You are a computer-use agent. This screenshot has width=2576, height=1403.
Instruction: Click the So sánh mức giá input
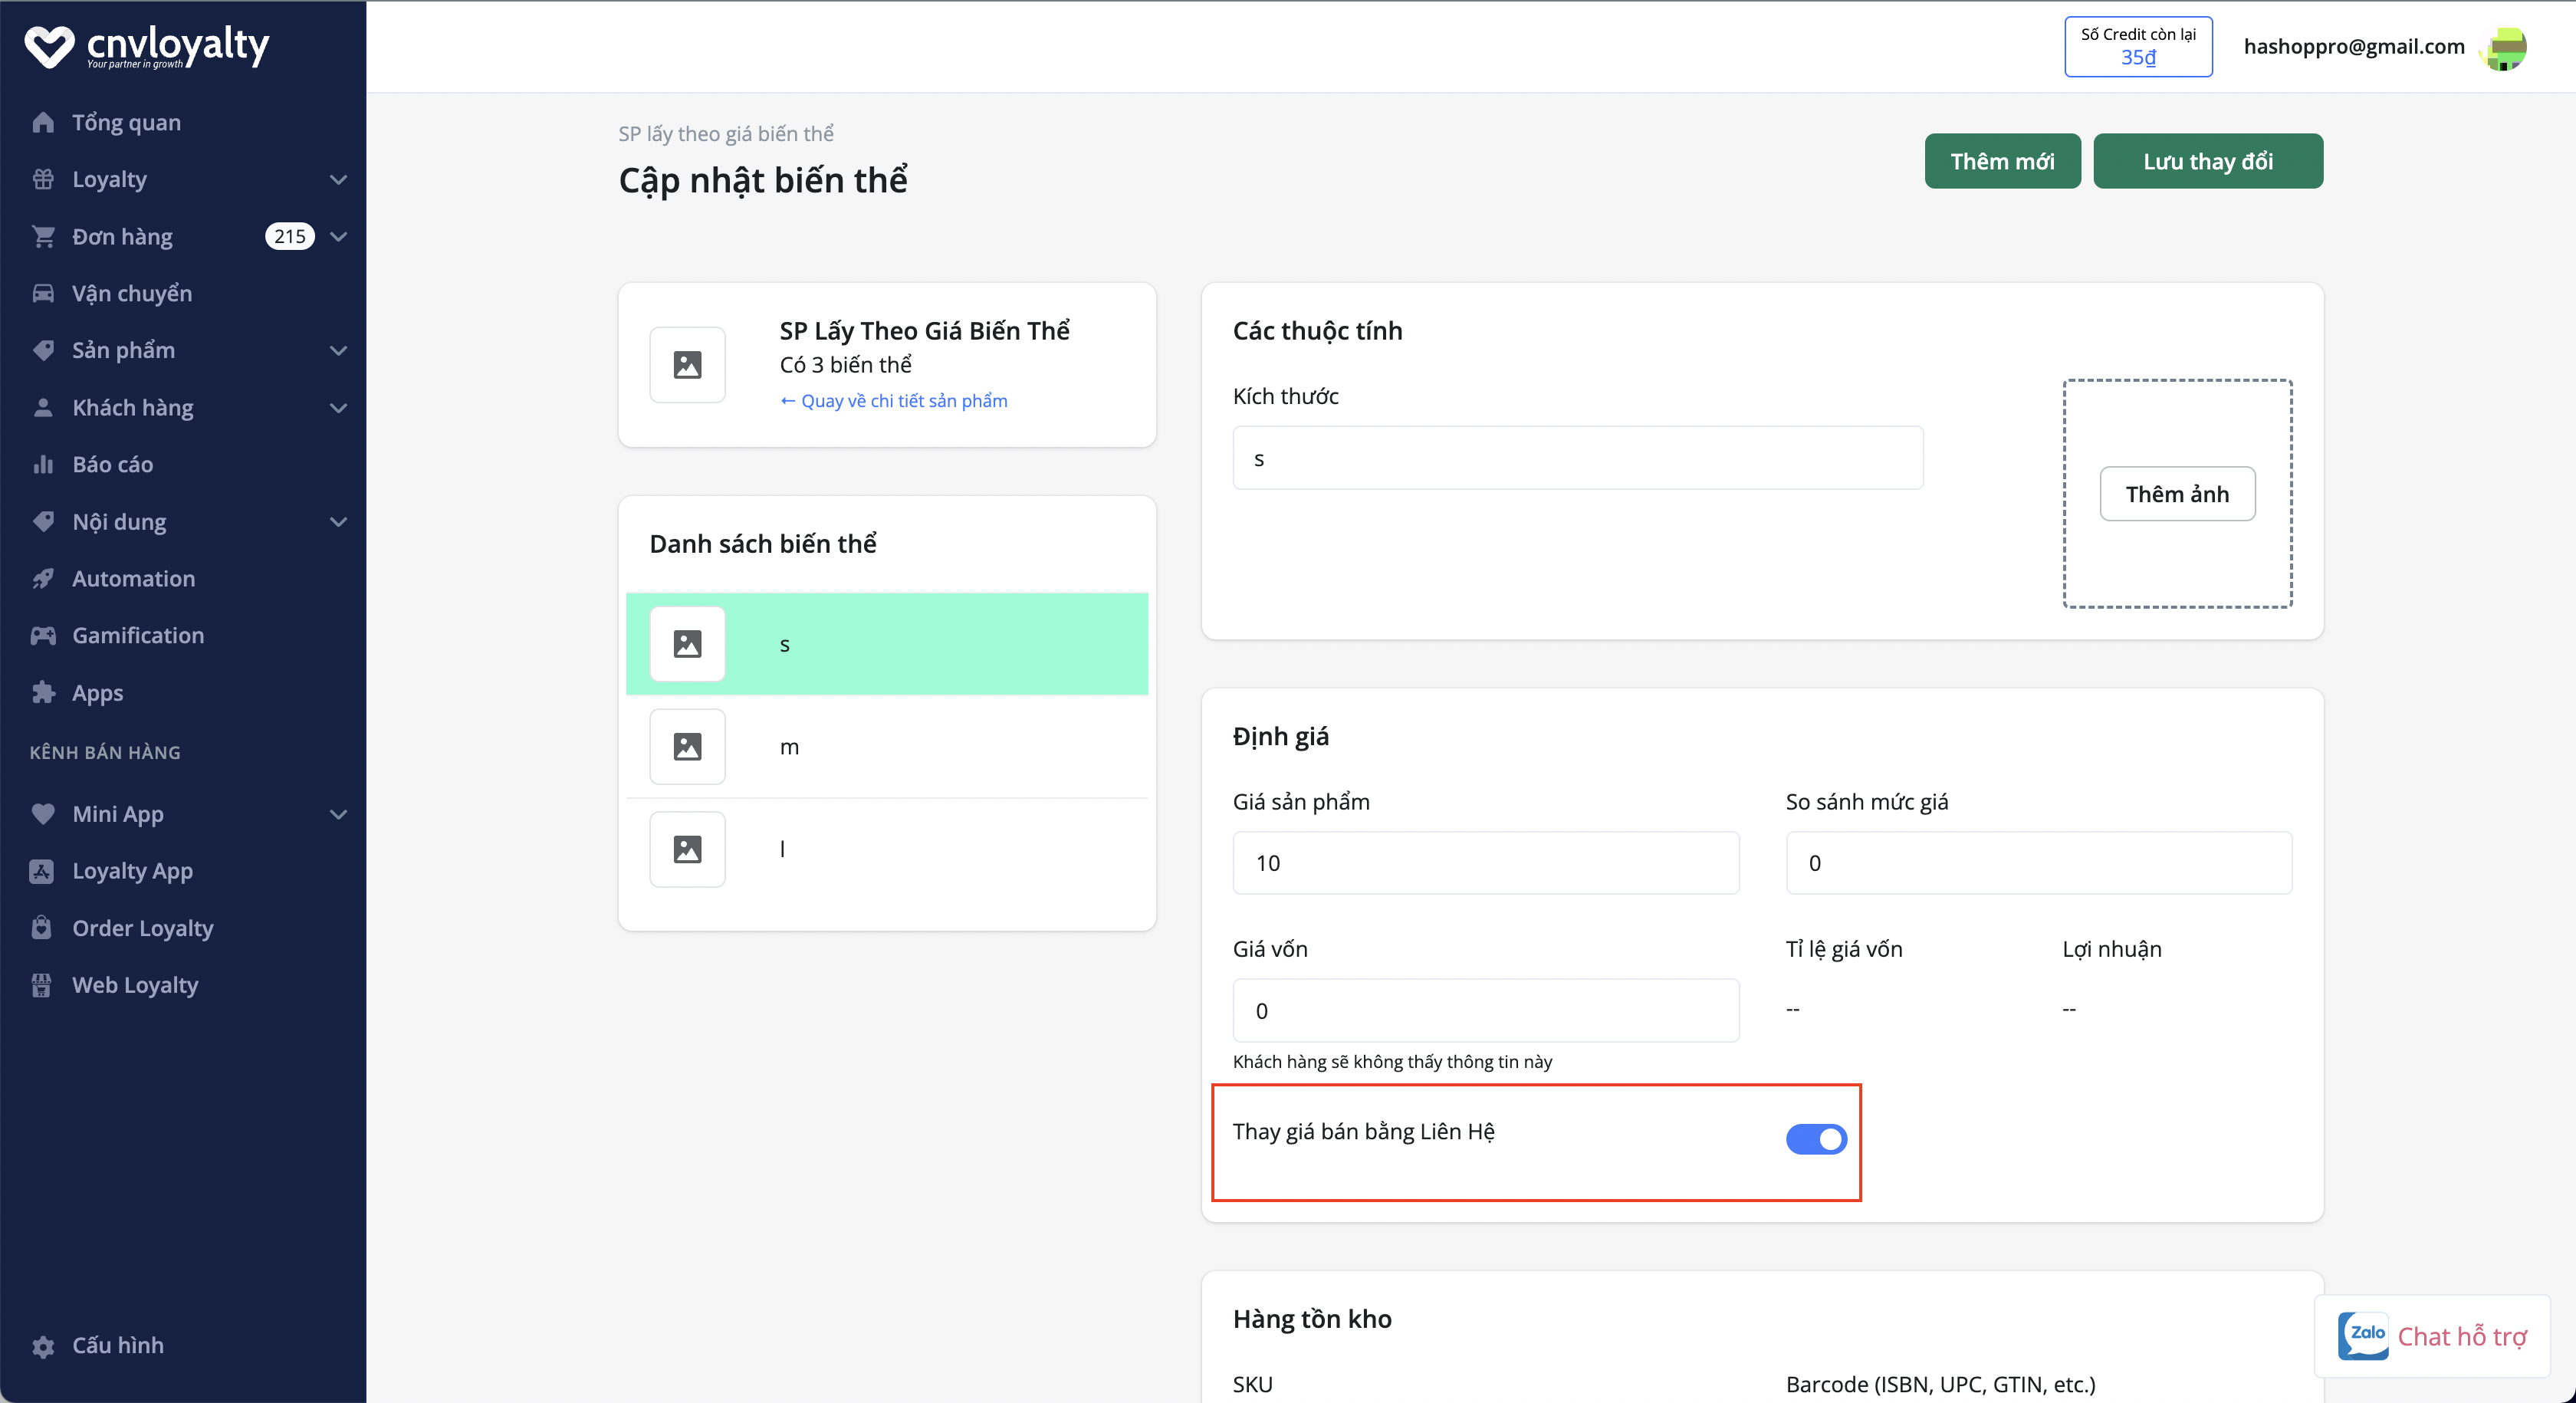click(2039, 863)
